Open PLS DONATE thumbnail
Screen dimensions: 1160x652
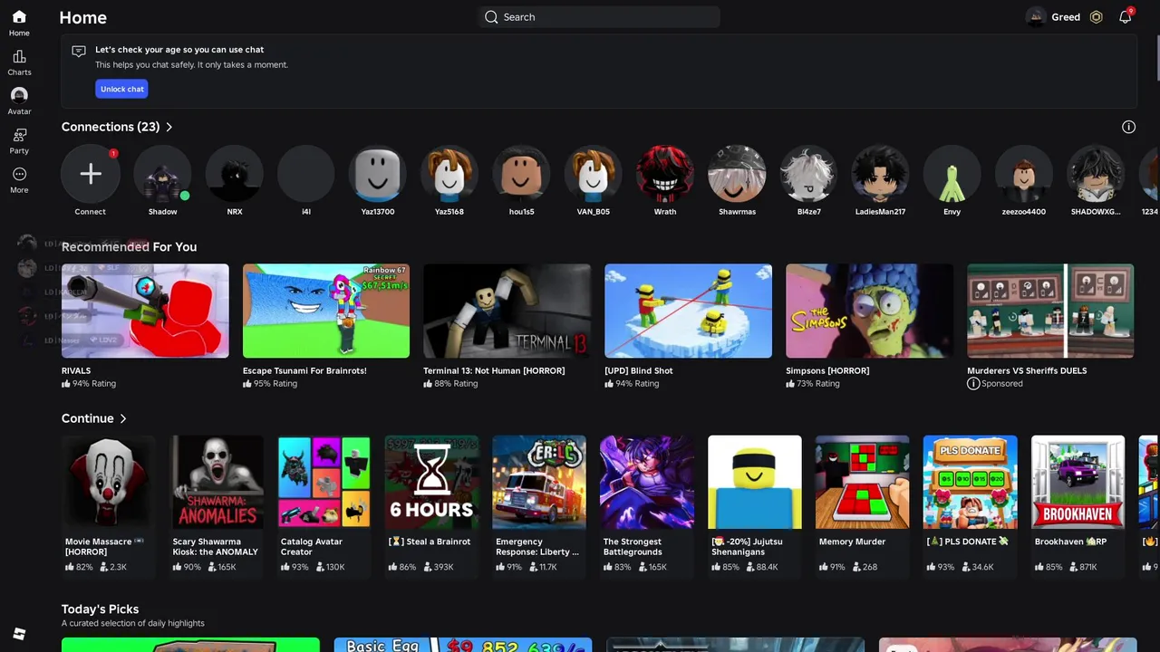[x=970, y=482]
